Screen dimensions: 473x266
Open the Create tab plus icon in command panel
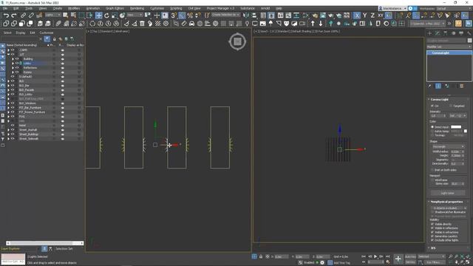429,33
